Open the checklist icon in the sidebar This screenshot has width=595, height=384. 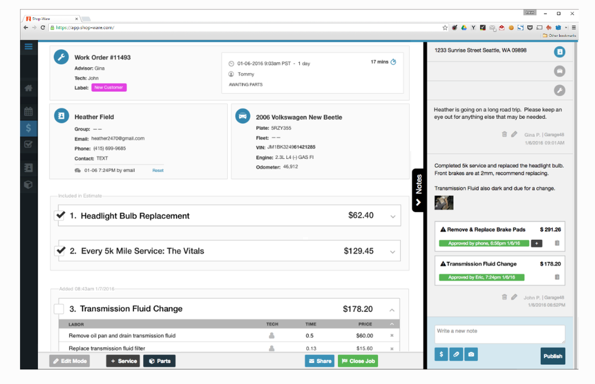pyautogui.click(x=29, y=144)
